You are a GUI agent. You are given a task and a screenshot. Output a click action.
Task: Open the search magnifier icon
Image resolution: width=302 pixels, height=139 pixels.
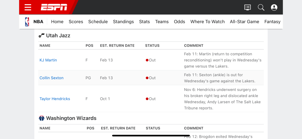(261, 7)
